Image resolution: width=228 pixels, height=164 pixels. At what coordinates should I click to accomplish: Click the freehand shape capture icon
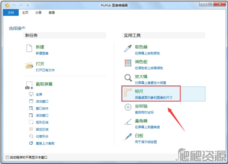pyautogui.click(x=31, y=136)
